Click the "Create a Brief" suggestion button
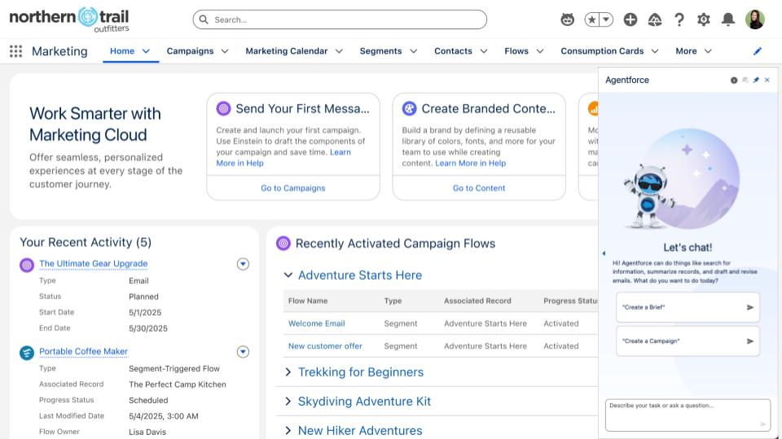 click(x=688, y=307)
